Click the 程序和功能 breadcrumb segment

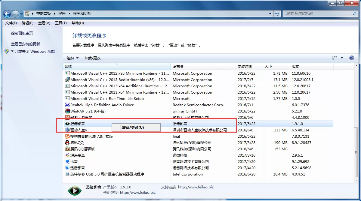coord(82,13)
